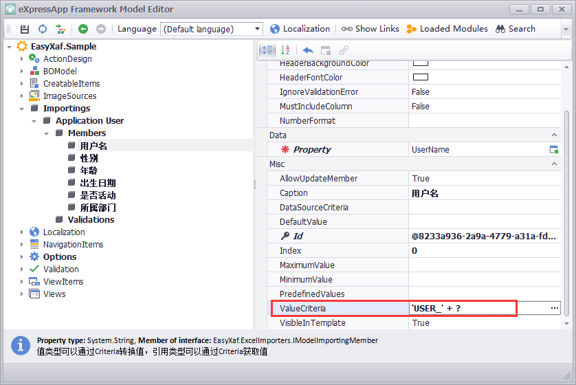Click the HeaderFontColor swatch
The width and height of the screenshot is (576, 385).
tap(420, 77)
